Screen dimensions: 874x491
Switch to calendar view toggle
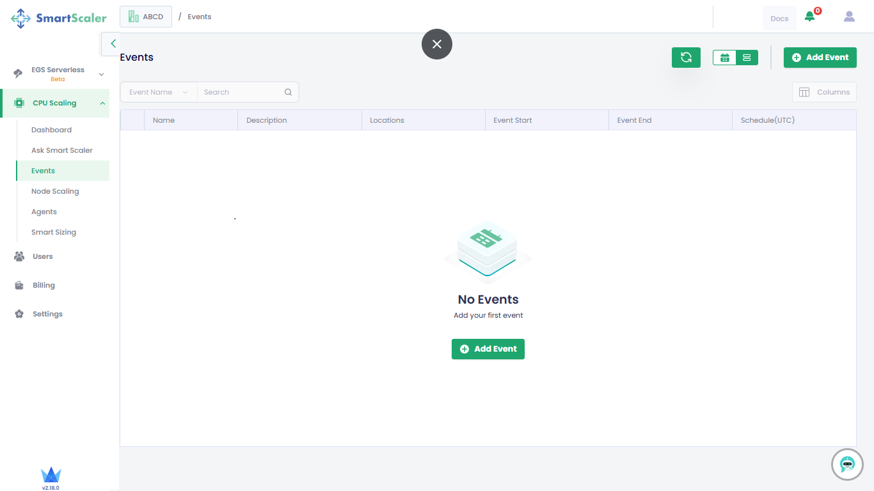(725, 58)
